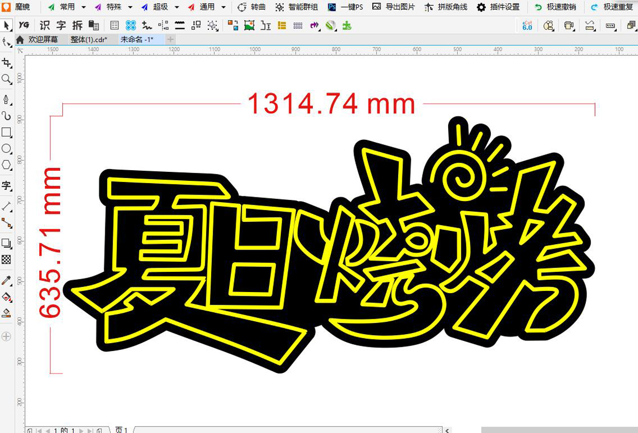This screenshot has width=638, height=433.
Task: Click 极速重复 fast redo
Action: (612, 7)
